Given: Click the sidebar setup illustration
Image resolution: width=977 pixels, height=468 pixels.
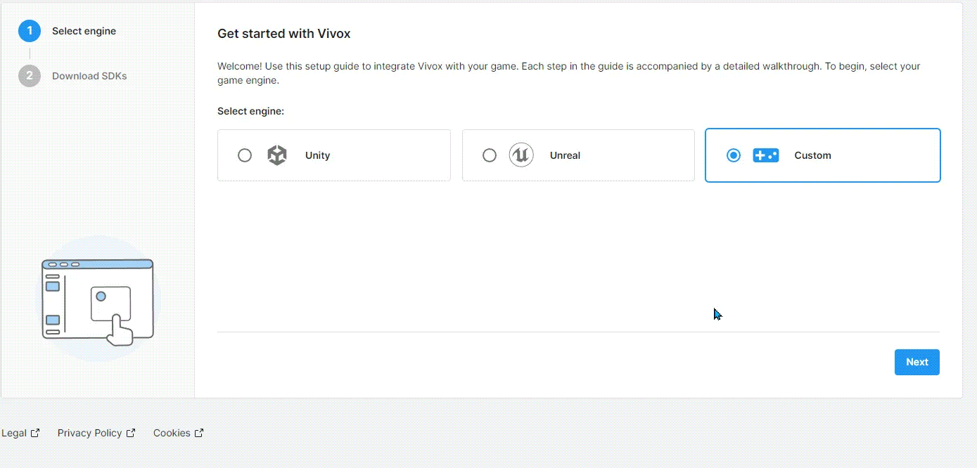Looking at the screenshot, I should coord(97,301).
